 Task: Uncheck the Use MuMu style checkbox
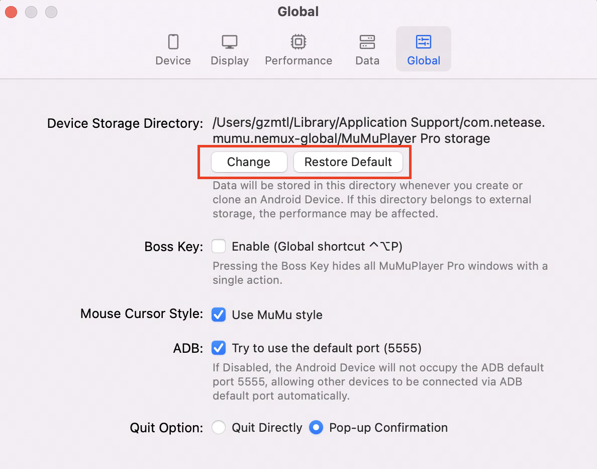(219, 315)
